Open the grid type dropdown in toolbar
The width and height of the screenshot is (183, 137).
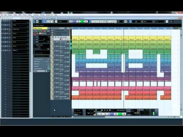pyautogui.click(x=148, y=22)
